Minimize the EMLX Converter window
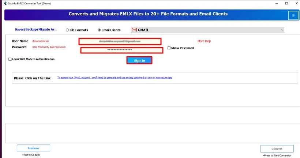The width and height of the screenshot is (300, 158). point(277,3)
